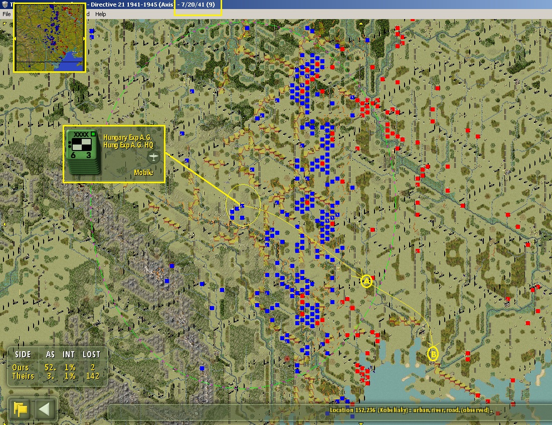The image size is (552, 425).
Task: Click the minimap left-edge yellow arrow
Action: (15, 38)
